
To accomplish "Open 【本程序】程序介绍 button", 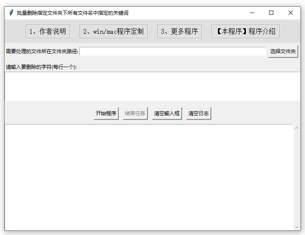I will (245, 31).
